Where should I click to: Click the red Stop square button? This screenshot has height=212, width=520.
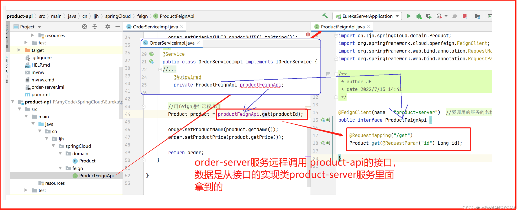tap(465, 16)
